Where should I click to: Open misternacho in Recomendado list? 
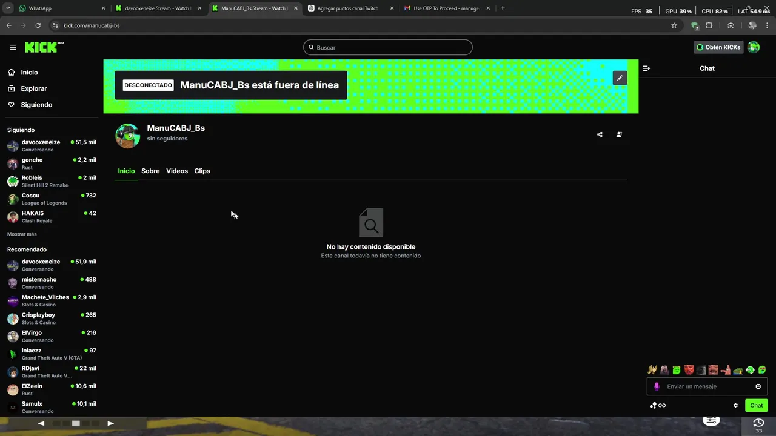coord(52,283)
